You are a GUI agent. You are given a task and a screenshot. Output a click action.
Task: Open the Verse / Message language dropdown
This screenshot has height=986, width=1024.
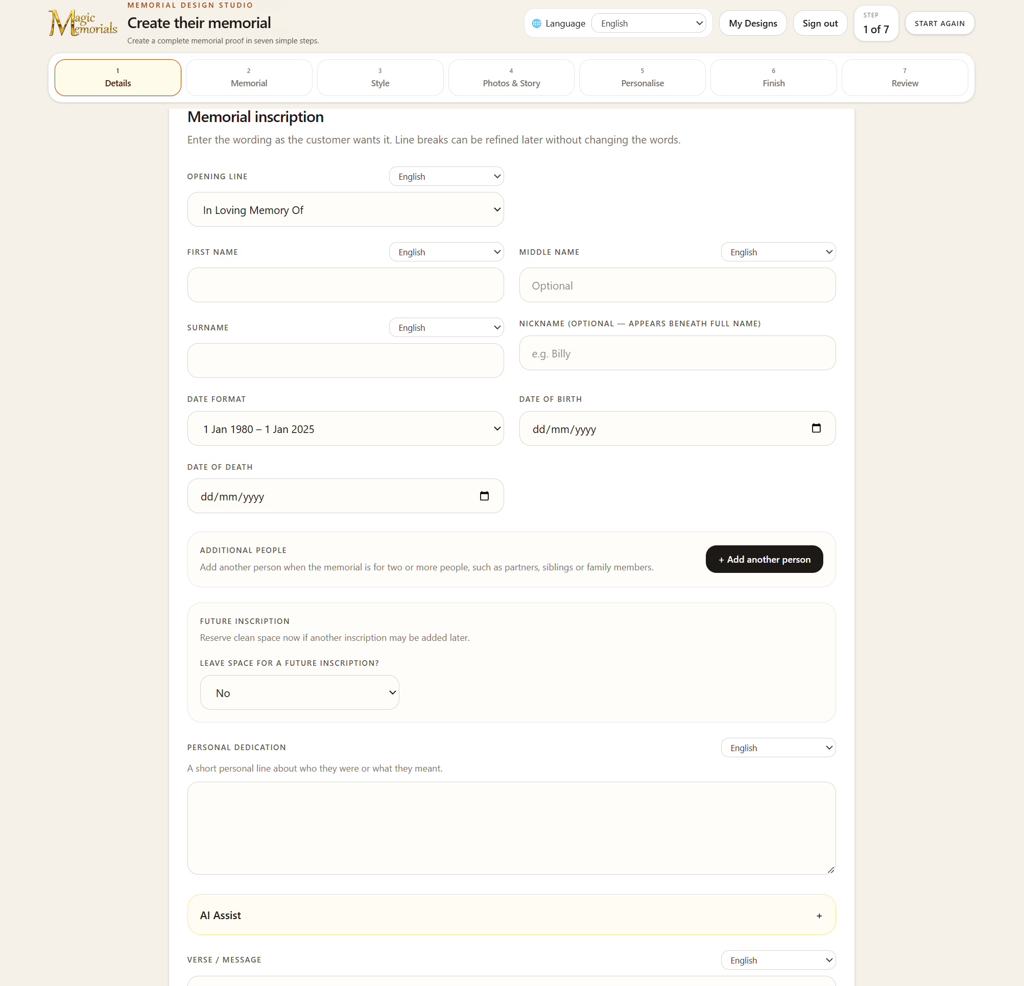pyautogui.click(x=778, y=960)
